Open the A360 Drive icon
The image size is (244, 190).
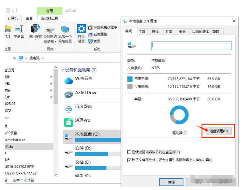(x=69, y=94)
